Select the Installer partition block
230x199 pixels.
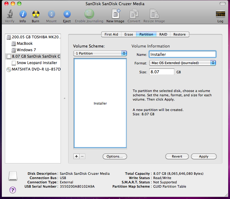(100, 103)
